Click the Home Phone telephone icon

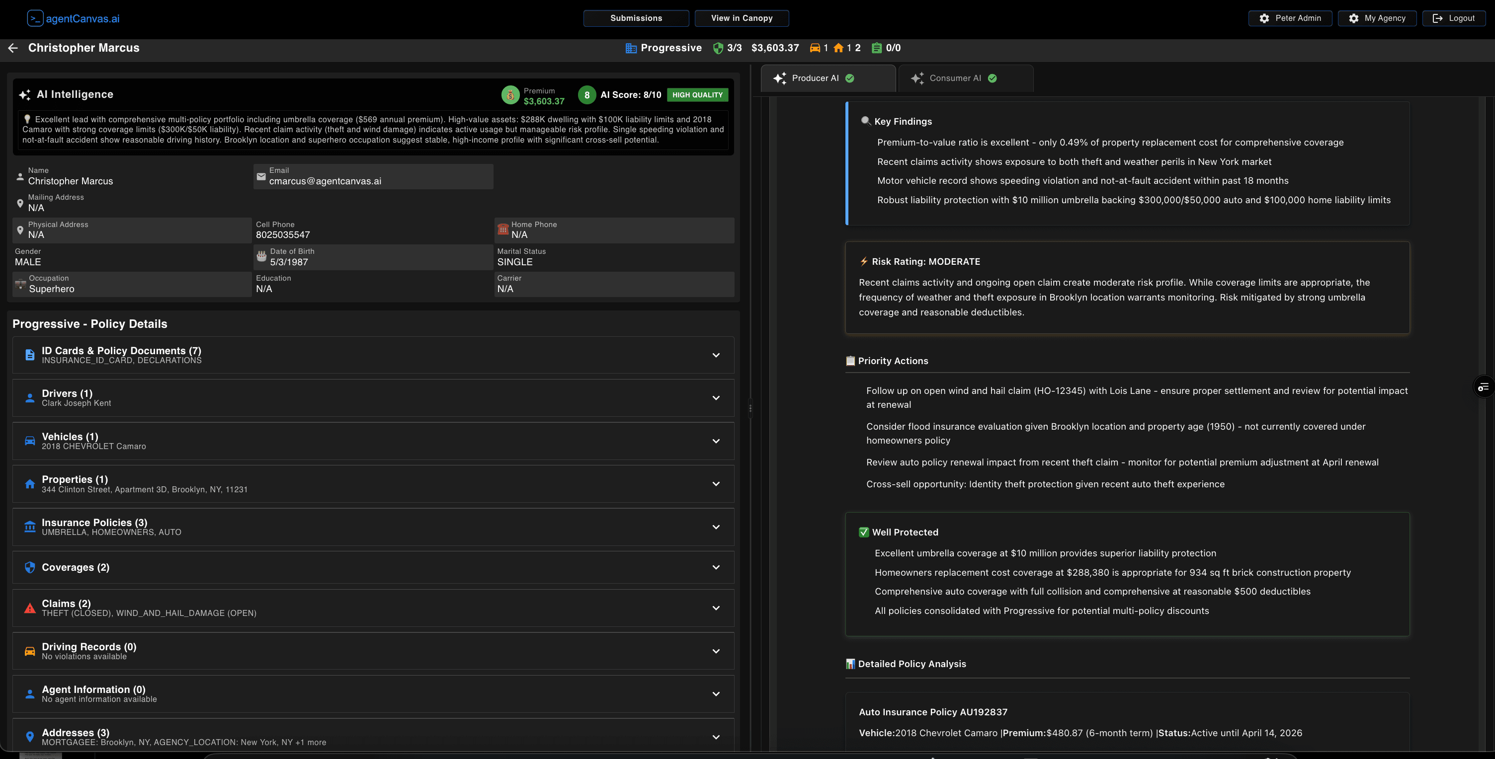pos(502,229)
